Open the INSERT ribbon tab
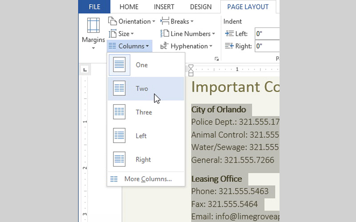Image resolution: width=356 pixels, height=222 pixels. click(x=164, y=7)
